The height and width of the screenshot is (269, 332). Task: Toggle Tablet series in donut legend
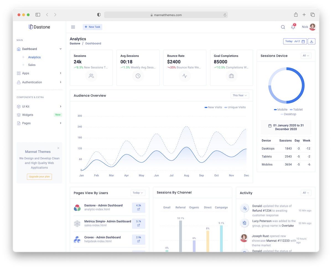[296, 110]
